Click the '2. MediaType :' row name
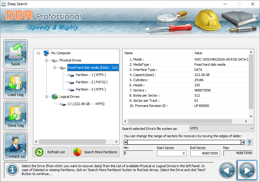This screenshot has width=260, height=182. pos(140,65)
